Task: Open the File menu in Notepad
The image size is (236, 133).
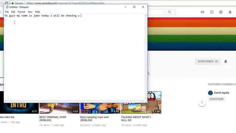Action: [x=7, y=12]
